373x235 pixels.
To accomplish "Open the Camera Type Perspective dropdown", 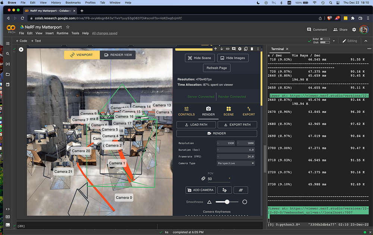I will 236,163.
